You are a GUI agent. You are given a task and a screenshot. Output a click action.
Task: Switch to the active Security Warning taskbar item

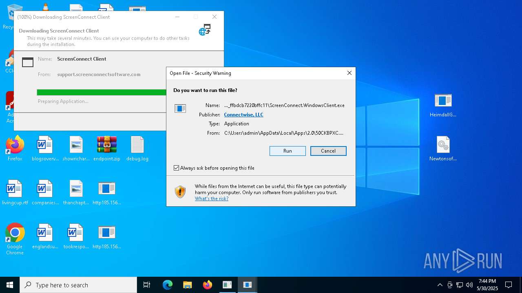click(x=247, y=285)
